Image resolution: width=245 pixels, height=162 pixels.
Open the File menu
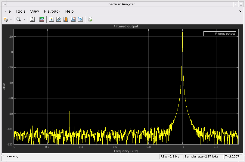(x=8, y=11)
